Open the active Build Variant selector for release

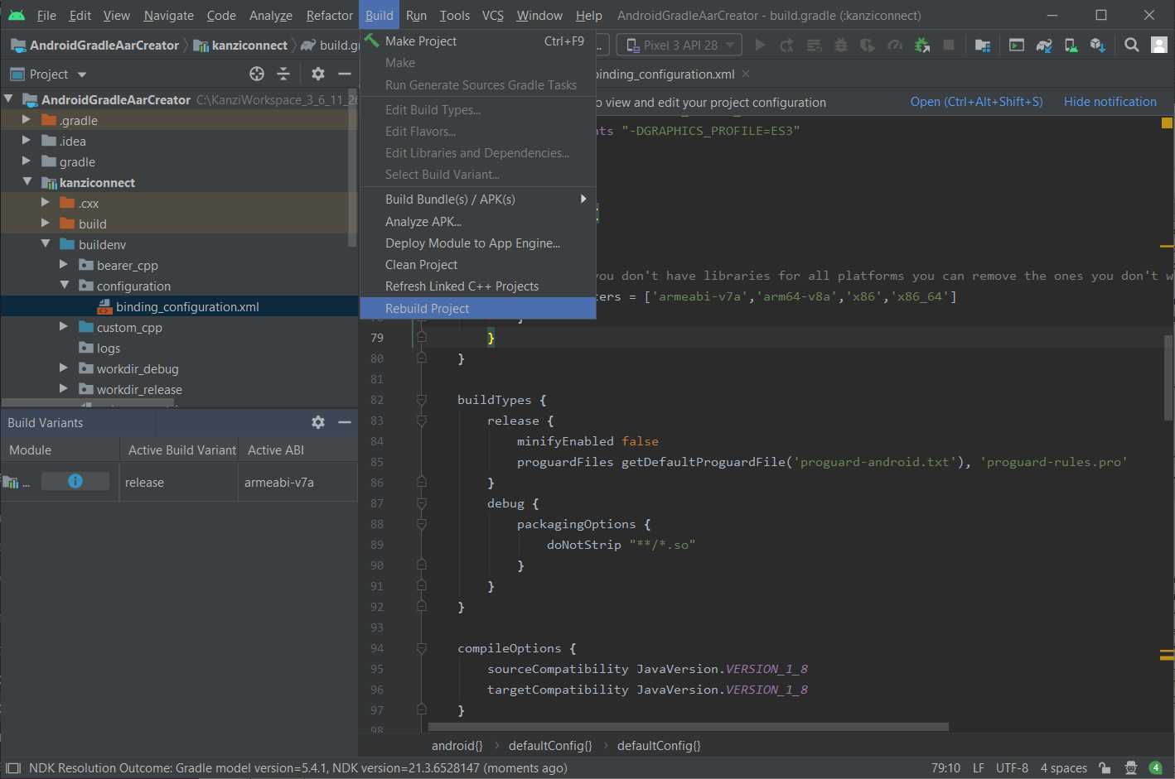(178, 481)
